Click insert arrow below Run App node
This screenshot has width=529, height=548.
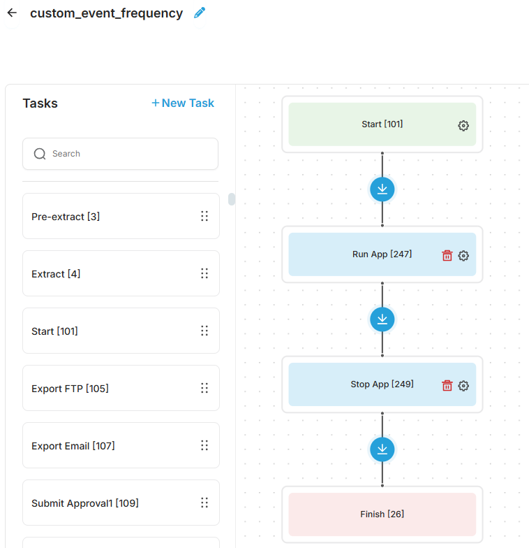(x=382, y=319)
